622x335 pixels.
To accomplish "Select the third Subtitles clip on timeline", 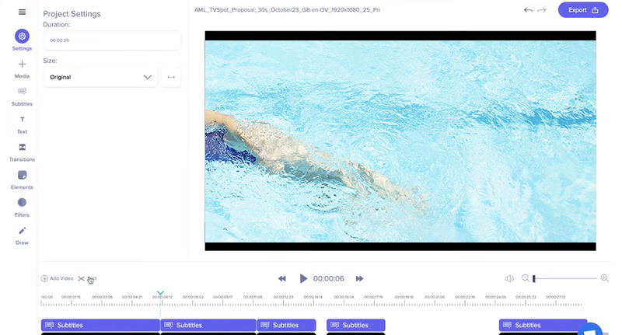I will coord(286,325).
